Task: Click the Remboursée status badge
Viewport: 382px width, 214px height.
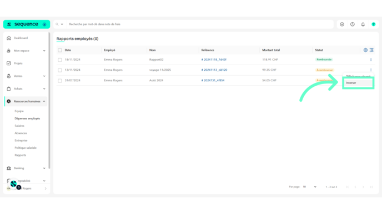Action: [324, 60]
